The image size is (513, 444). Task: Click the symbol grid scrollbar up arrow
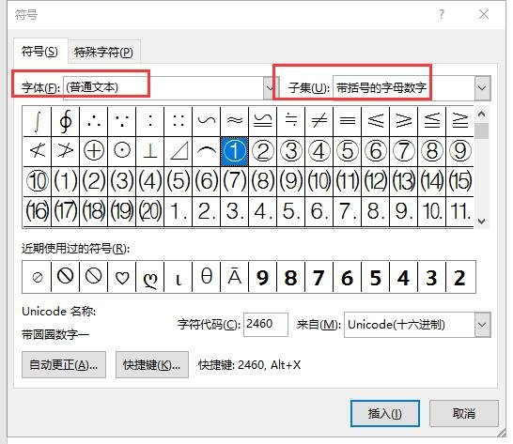click(x=481, y=114)
